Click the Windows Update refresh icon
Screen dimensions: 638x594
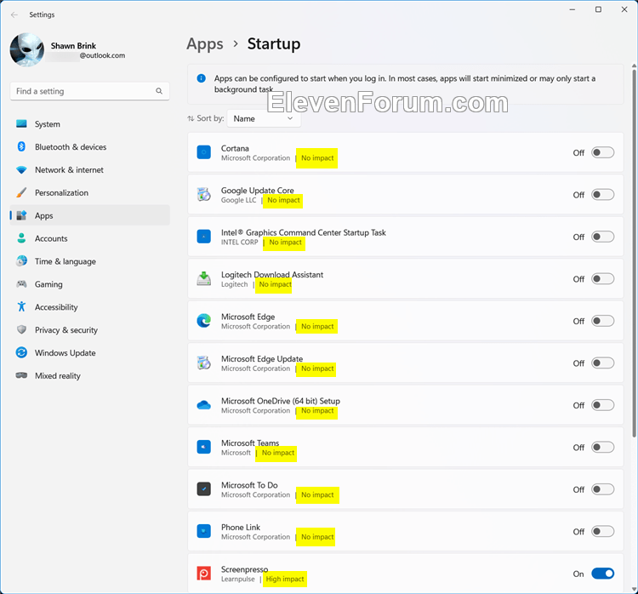(x=21, y=352)
